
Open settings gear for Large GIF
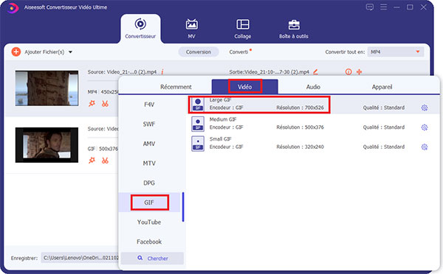[425, 108]
